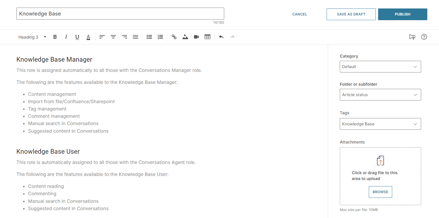Viewport: 439px width, 218px height.
Task: Align text to the right
Action: [x=124, y=37]
